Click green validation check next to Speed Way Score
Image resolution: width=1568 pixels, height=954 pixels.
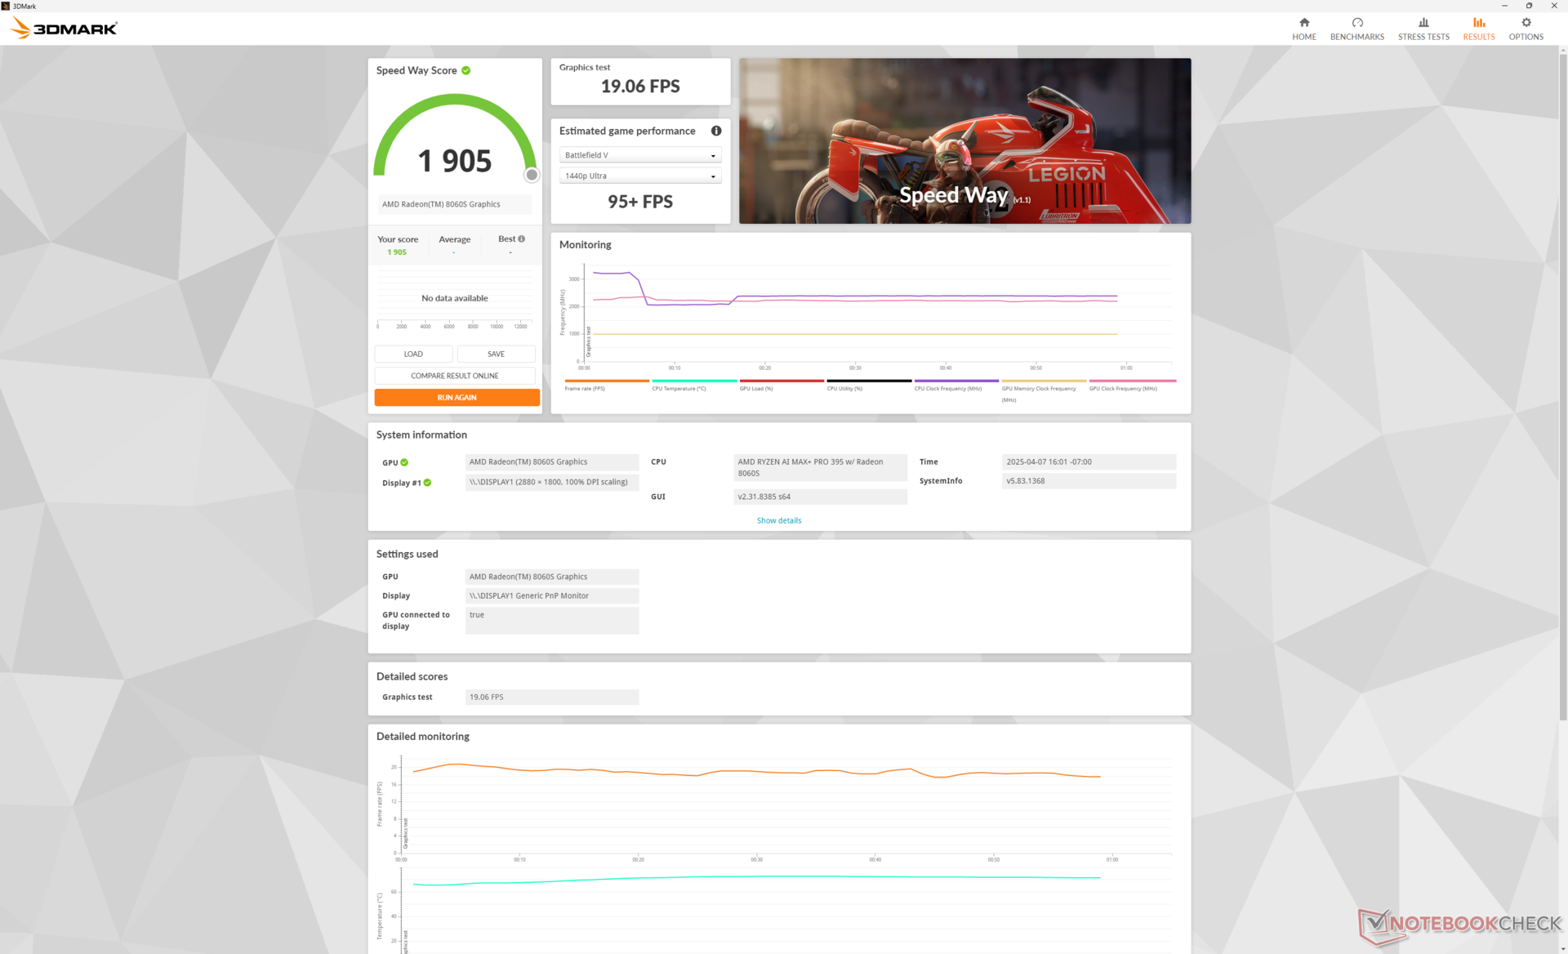465,70
